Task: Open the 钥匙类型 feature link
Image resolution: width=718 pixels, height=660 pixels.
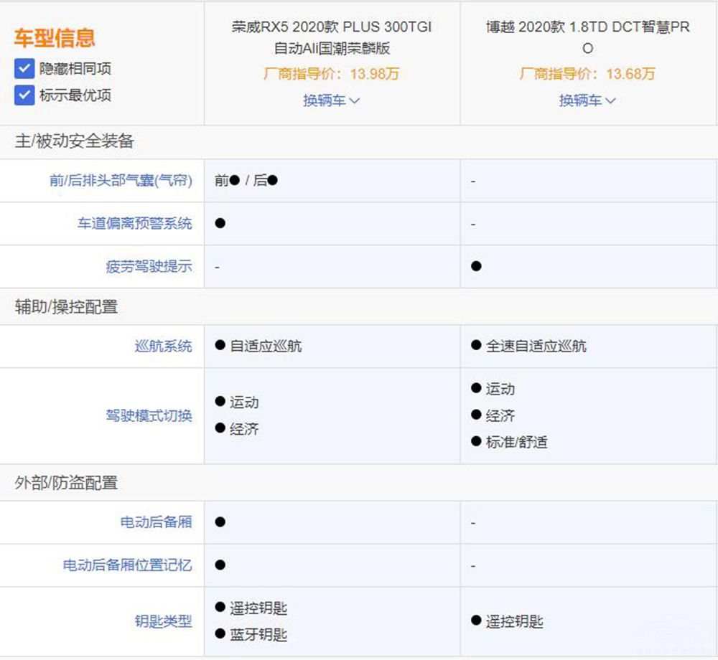Action: click(164, 621)
